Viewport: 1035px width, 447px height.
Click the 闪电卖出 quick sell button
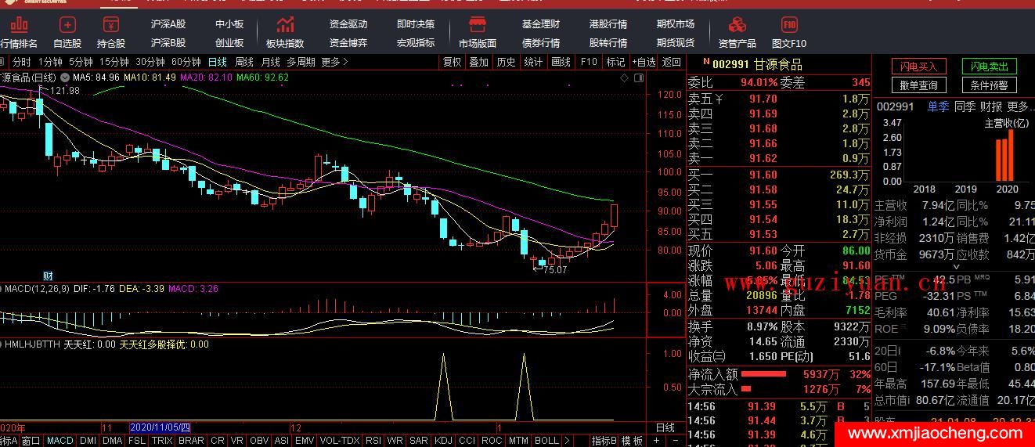point(989,67)
